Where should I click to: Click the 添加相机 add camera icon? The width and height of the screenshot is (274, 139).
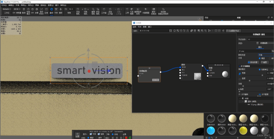pos(78,9)
